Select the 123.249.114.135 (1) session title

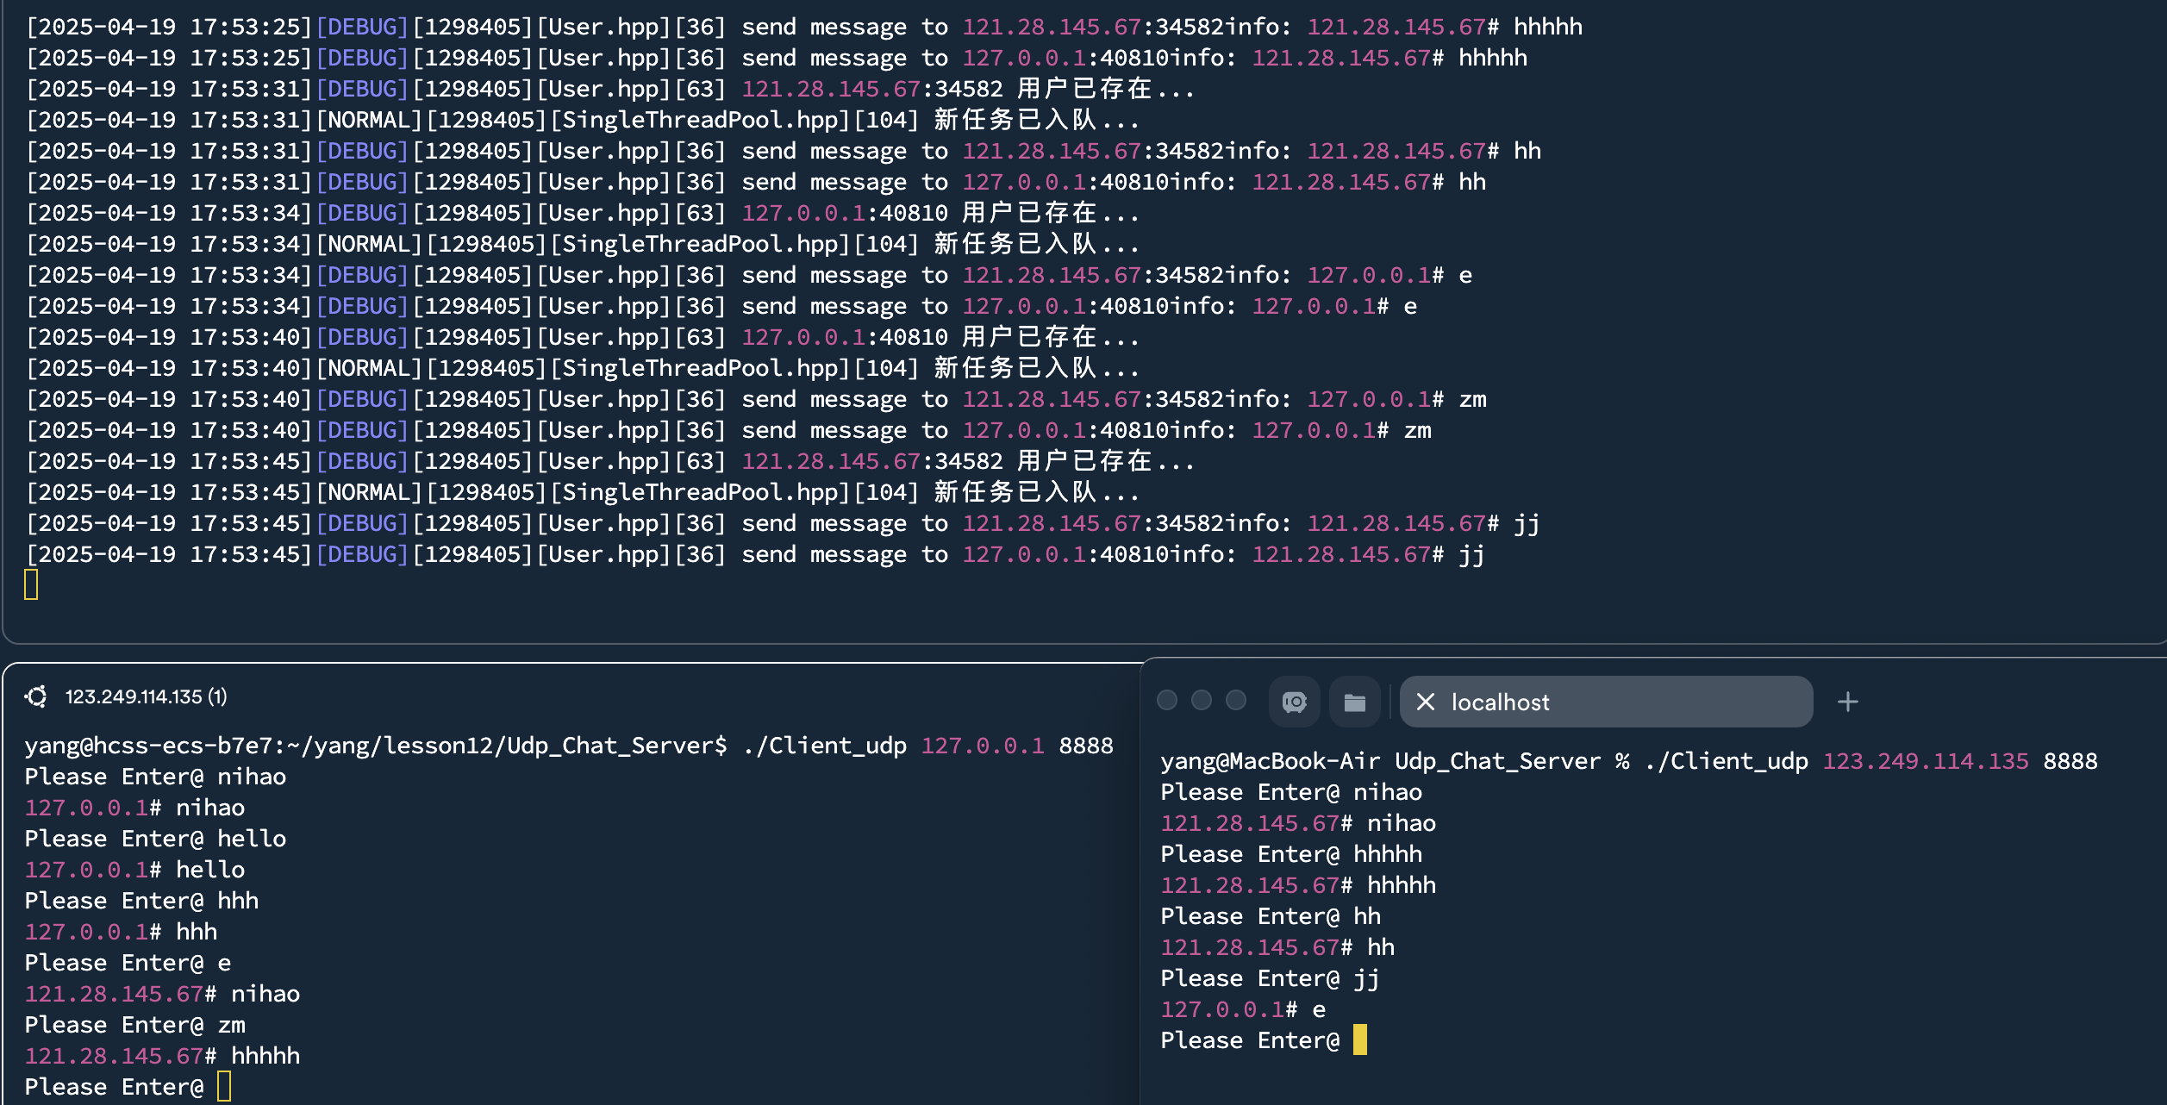point(146,696)
